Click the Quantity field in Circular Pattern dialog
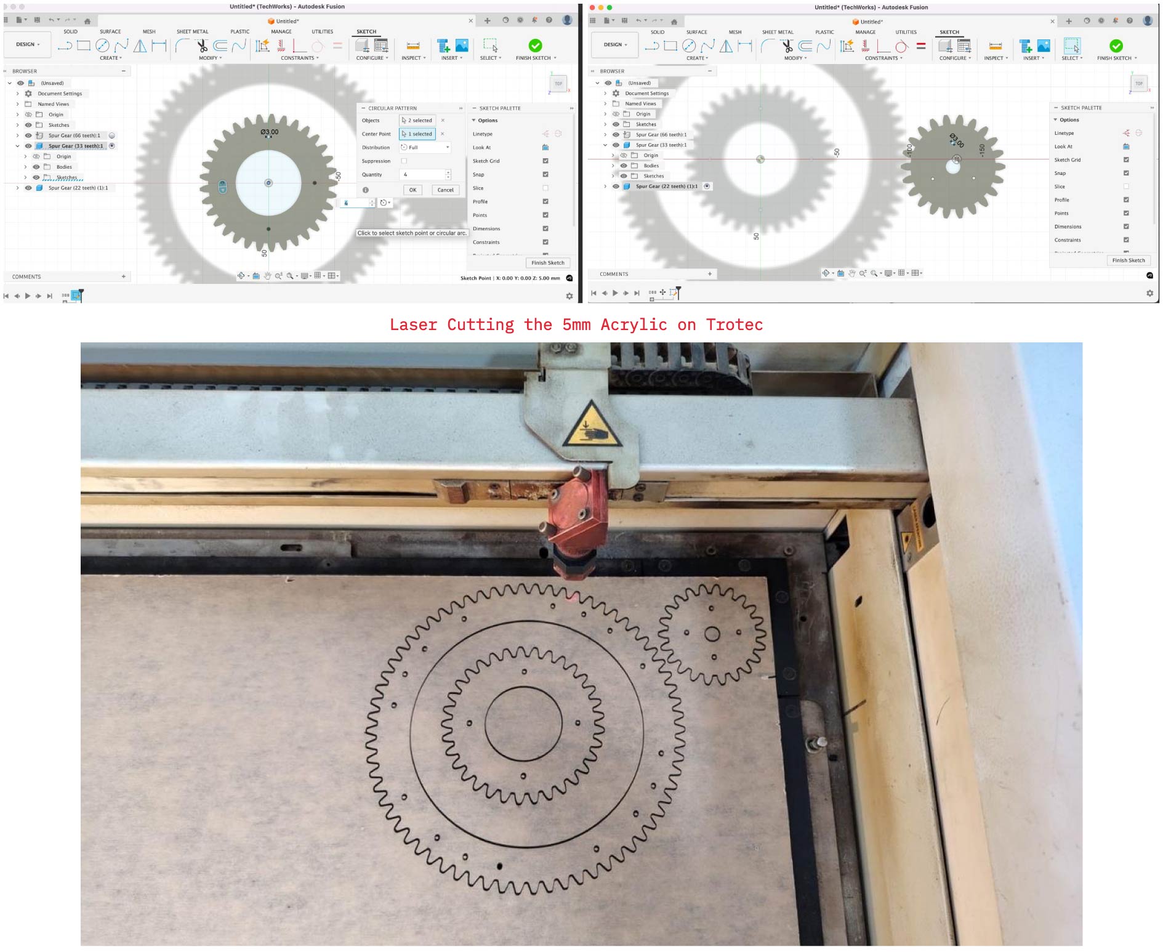The image size is (1163, 952). point(422,175)
